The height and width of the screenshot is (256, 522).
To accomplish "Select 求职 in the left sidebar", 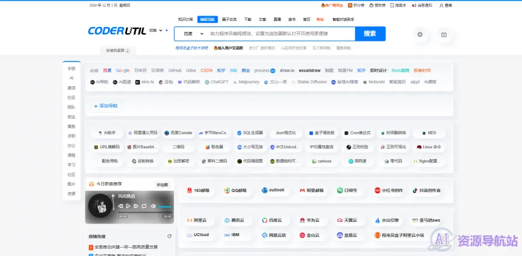I will click(x=72, y=136).
